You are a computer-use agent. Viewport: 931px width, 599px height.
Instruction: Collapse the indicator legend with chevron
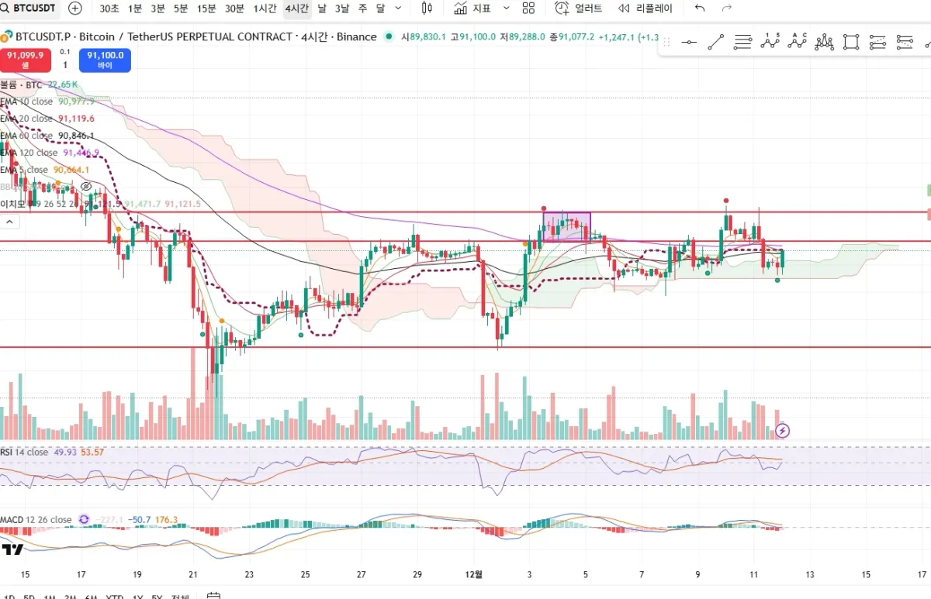(x=9, y=222)
